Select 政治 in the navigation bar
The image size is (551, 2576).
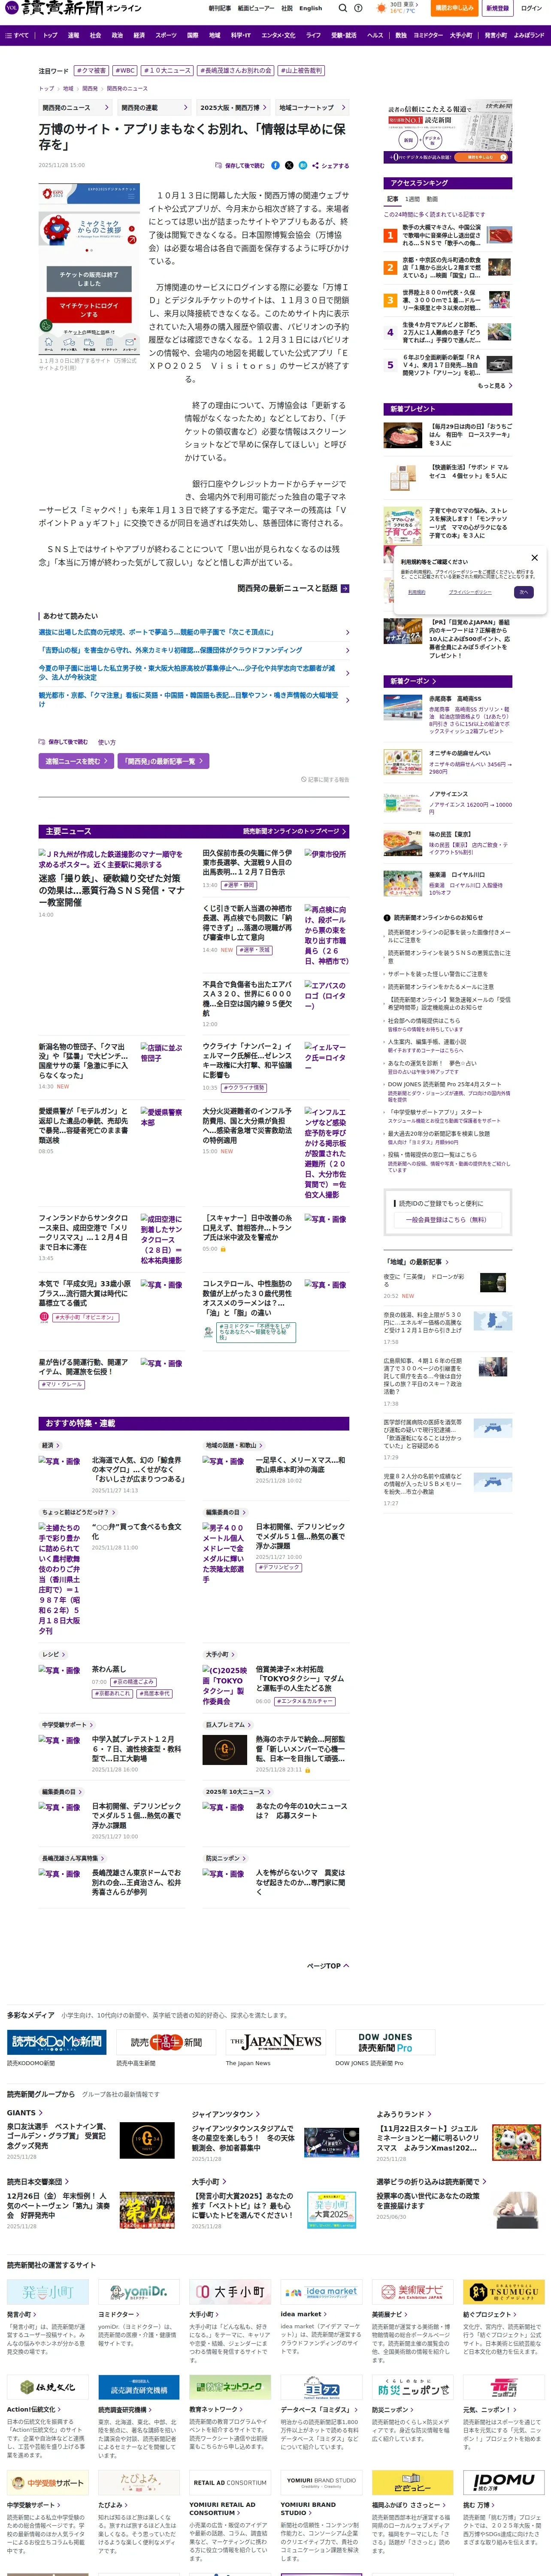tap(117, 35)
